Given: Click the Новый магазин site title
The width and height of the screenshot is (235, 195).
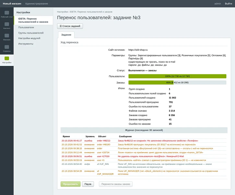Looking at the screenshot, I should pos(12,4).
